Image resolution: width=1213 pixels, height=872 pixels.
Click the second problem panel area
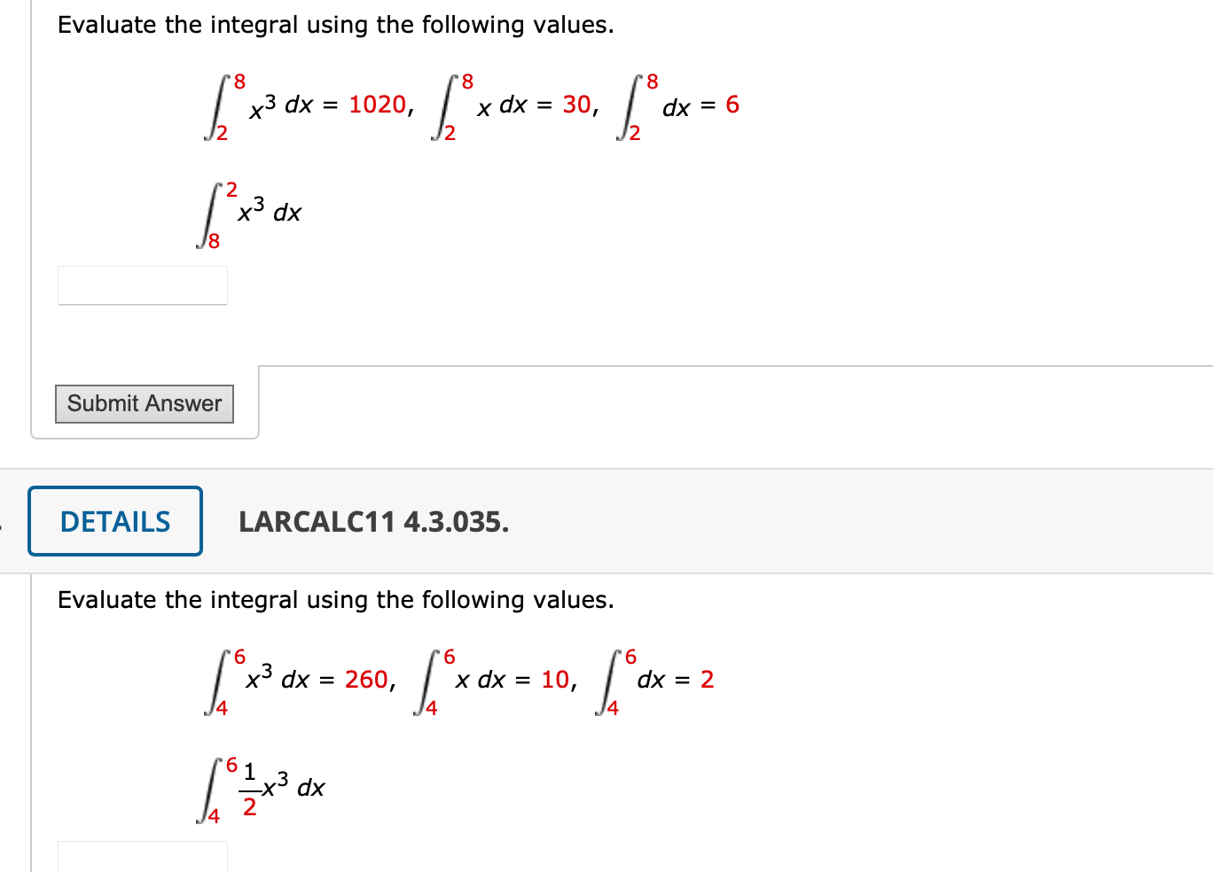621,736
